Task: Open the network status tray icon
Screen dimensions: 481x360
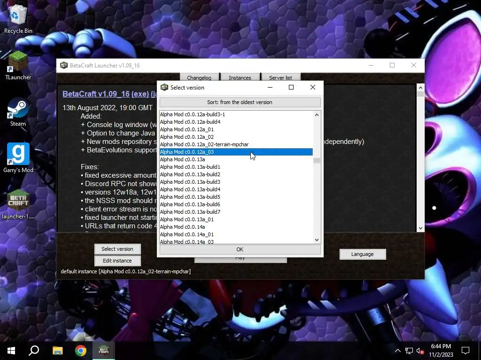Action: tap(409, 351)
